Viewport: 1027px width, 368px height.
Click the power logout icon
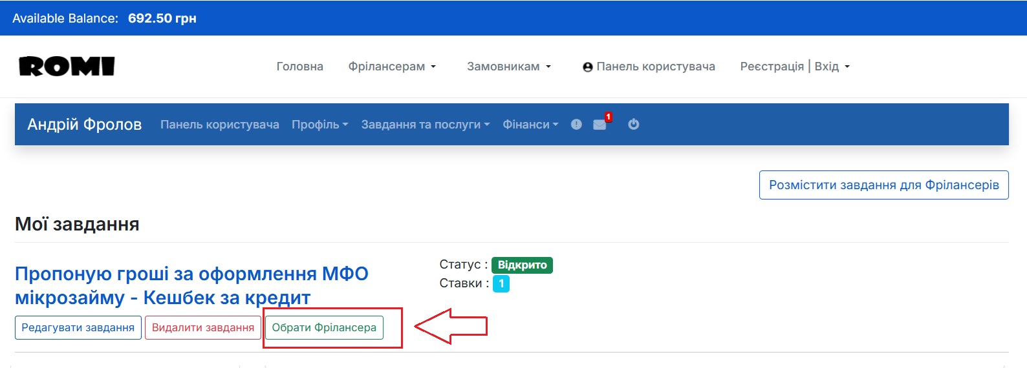[x=634, y=124]
